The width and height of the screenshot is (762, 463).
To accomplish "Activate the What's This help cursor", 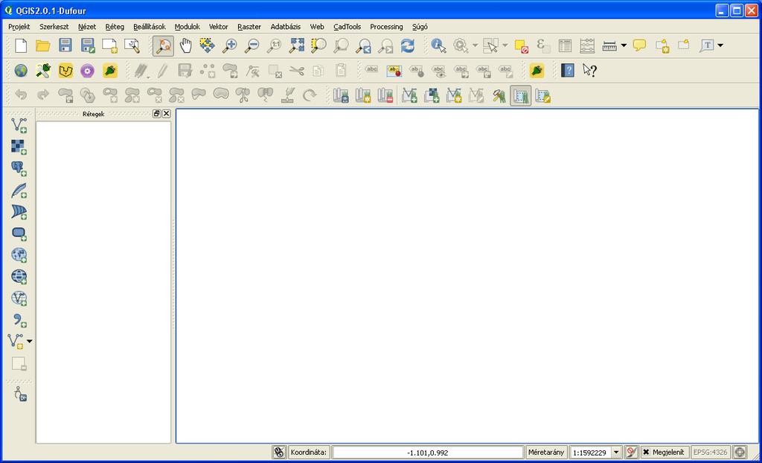I will [589, 71].
